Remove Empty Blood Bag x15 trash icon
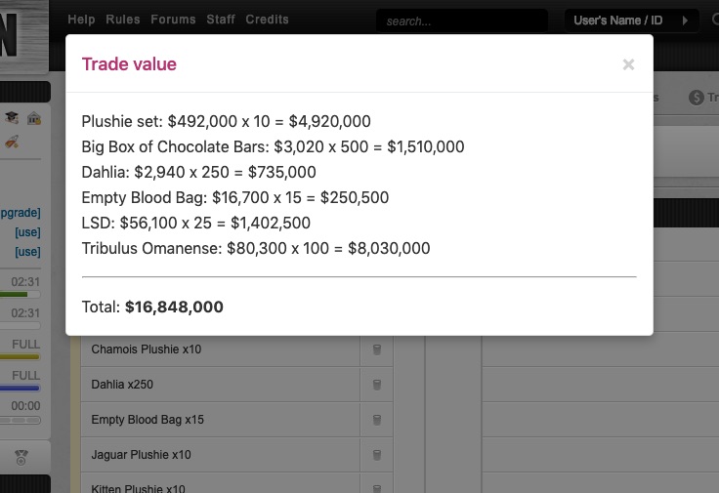 377,420
